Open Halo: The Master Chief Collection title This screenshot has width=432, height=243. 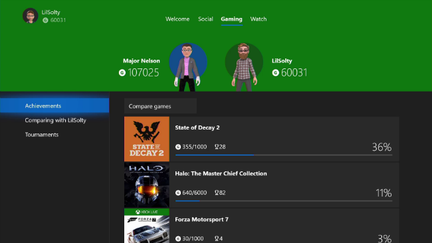coord(221,174)
